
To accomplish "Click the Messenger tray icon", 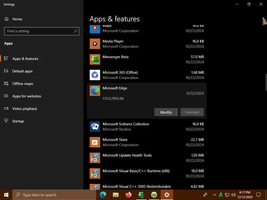I will 221,195.
